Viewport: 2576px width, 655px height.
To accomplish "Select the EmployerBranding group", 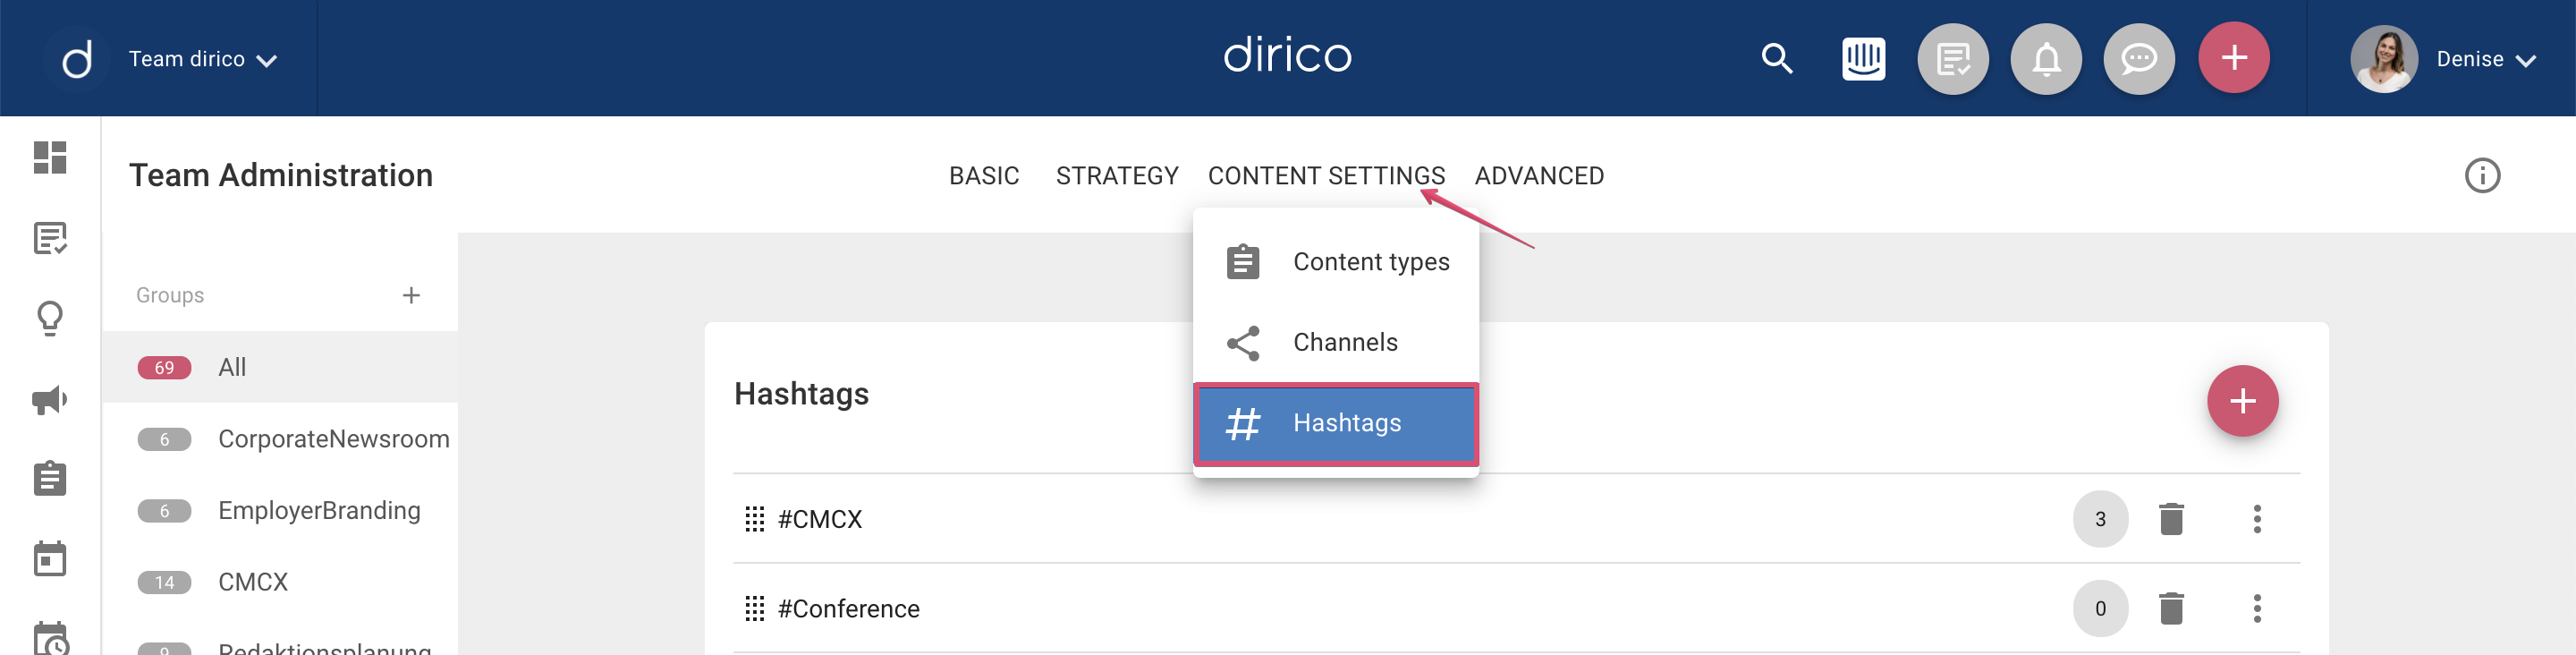I will click(x=280, y=511).
